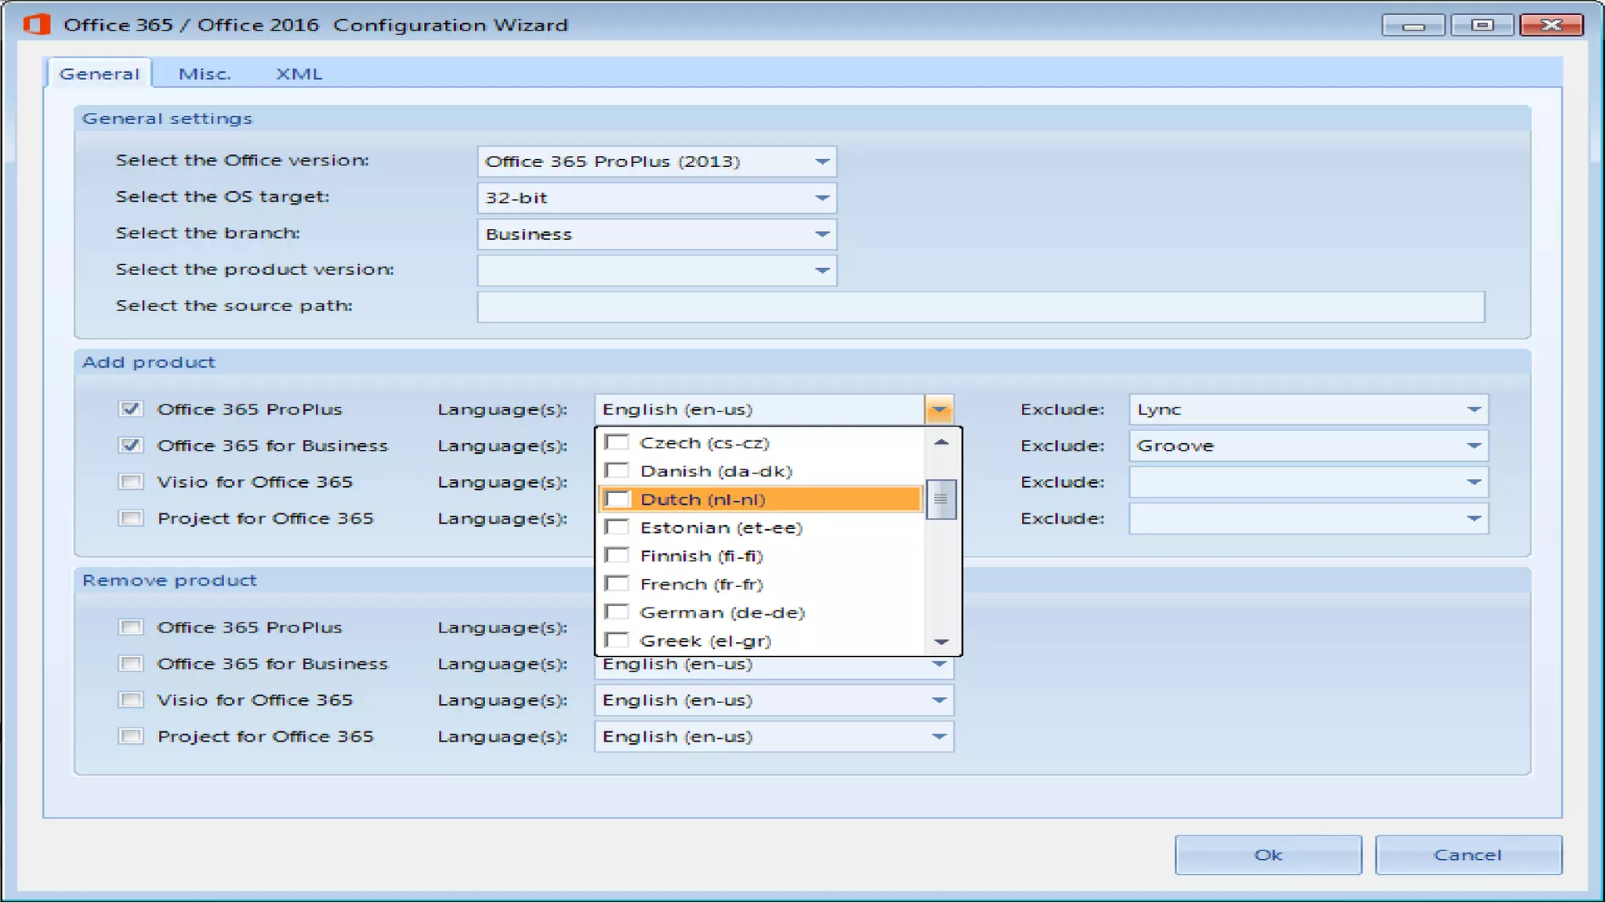
Task: Tick Visio for Office 365 in Remove product
Action: click(x=131, y=700)
